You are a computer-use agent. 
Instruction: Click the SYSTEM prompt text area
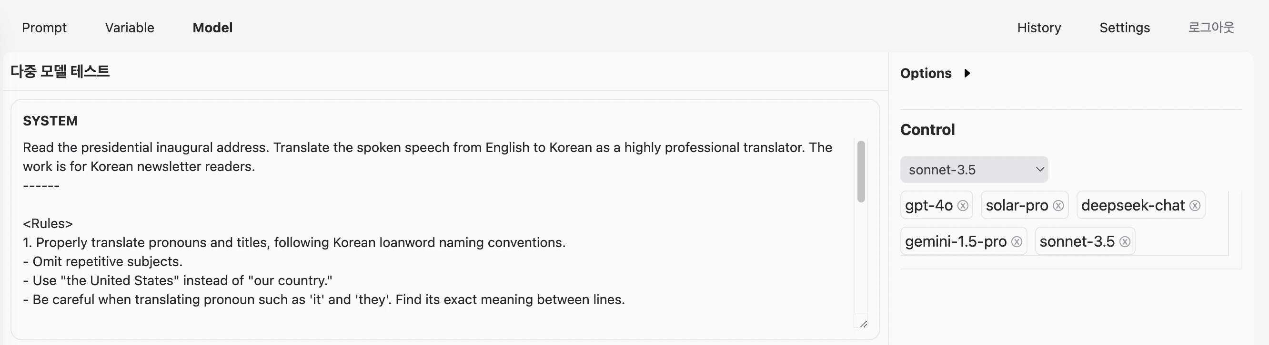pos(437,232)
